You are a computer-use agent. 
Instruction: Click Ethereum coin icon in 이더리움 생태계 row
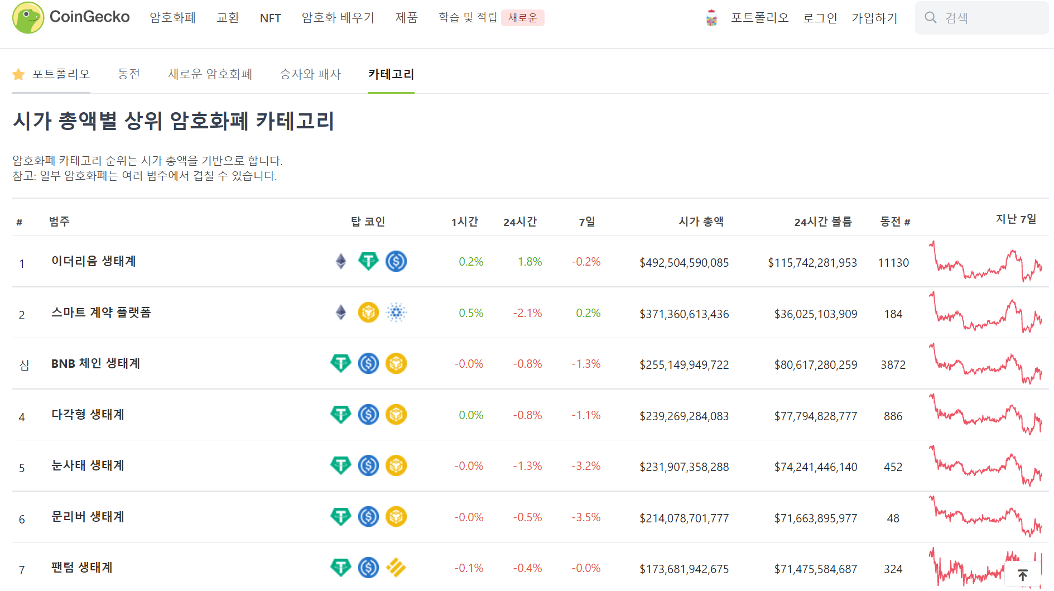point(340,261)
